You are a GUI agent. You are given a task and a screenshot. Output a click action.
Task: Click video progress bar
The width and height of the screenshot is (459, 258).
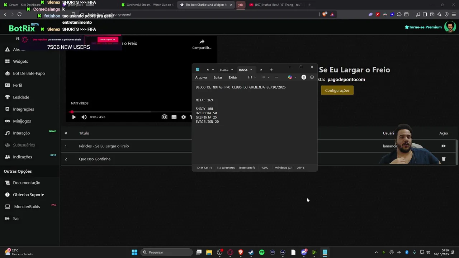131,112
